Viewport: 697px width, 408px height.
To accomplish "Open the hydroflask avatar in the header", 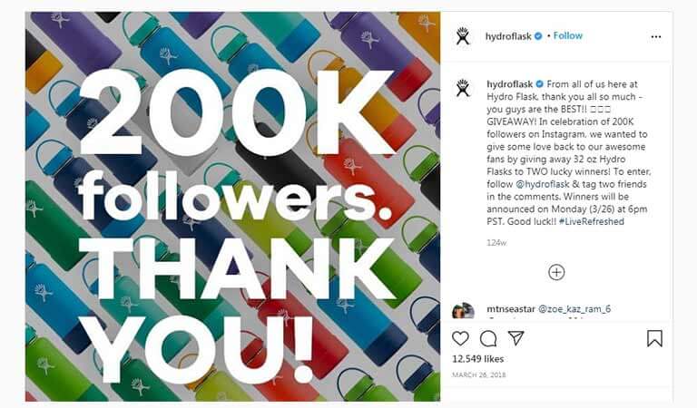I will [x=463, y=36].
